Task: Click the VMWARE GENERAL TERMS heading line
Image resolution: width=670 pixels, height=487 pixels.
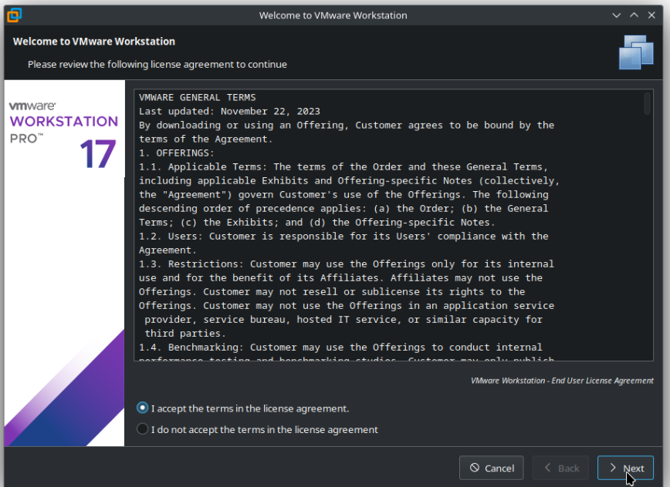Action: coord(197,97)
